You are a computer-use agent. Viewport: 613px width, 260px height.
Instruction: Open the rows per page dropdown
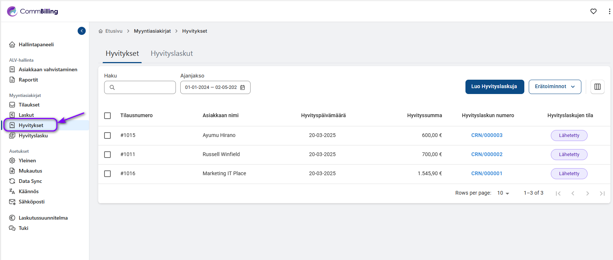503,193
